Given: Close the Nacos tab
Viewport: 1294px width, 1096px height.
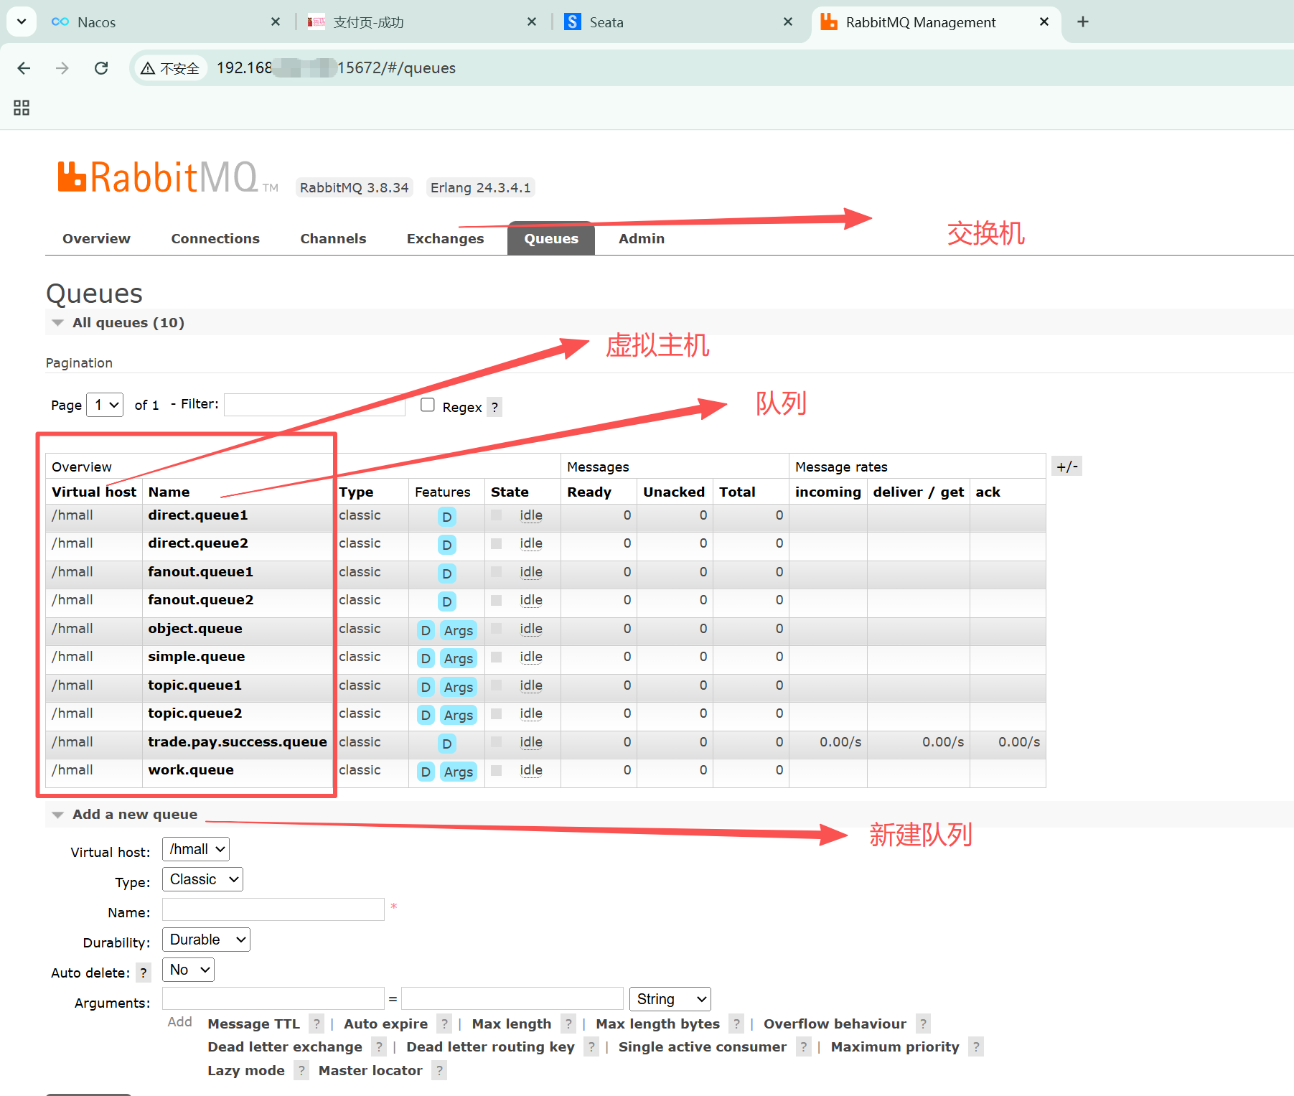Looking at the screenshot, I should pyautogui.click(x=276, y=22).
